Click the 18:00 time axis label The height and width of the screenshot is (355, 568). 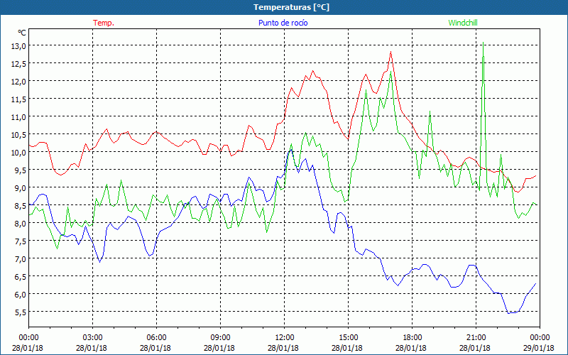coord(413,338)
